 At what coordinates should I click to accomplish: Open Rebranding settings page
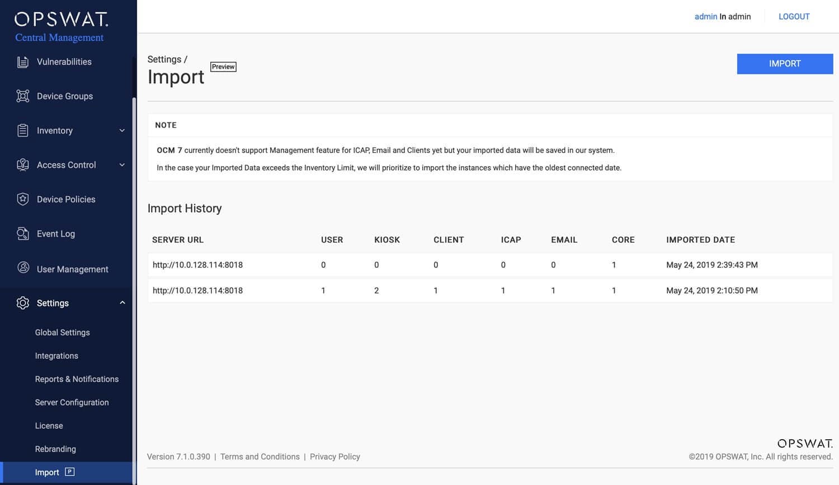55,449
